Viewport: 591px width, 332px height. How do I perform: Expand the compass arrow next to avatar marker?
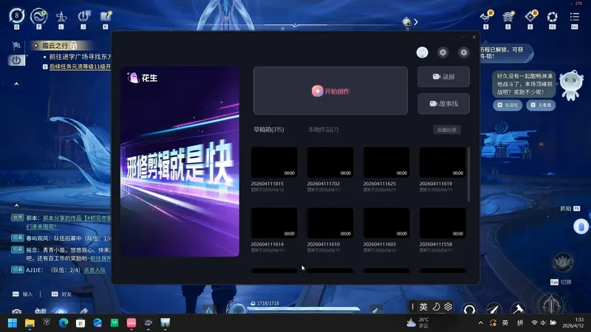[x=416, y=22]
